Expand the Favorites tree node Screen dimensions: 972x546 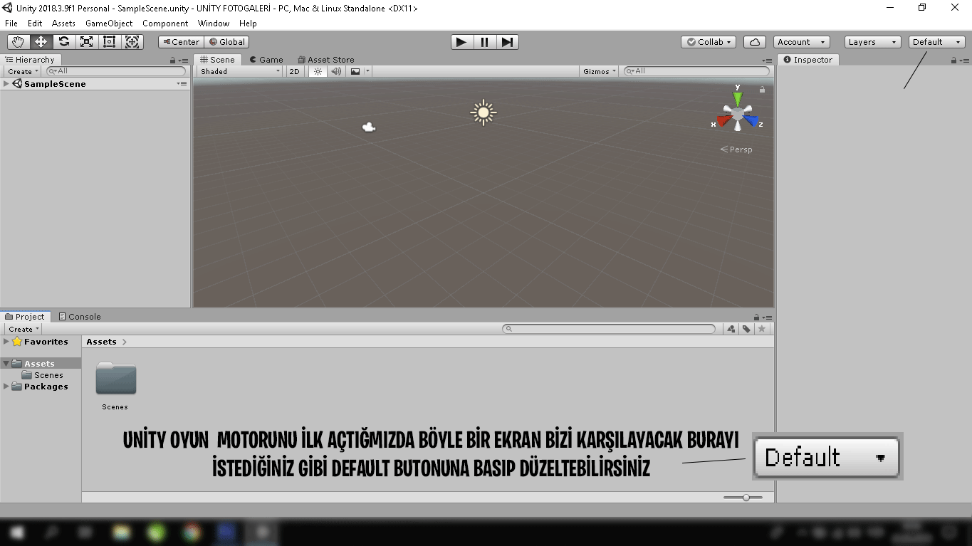6,342
